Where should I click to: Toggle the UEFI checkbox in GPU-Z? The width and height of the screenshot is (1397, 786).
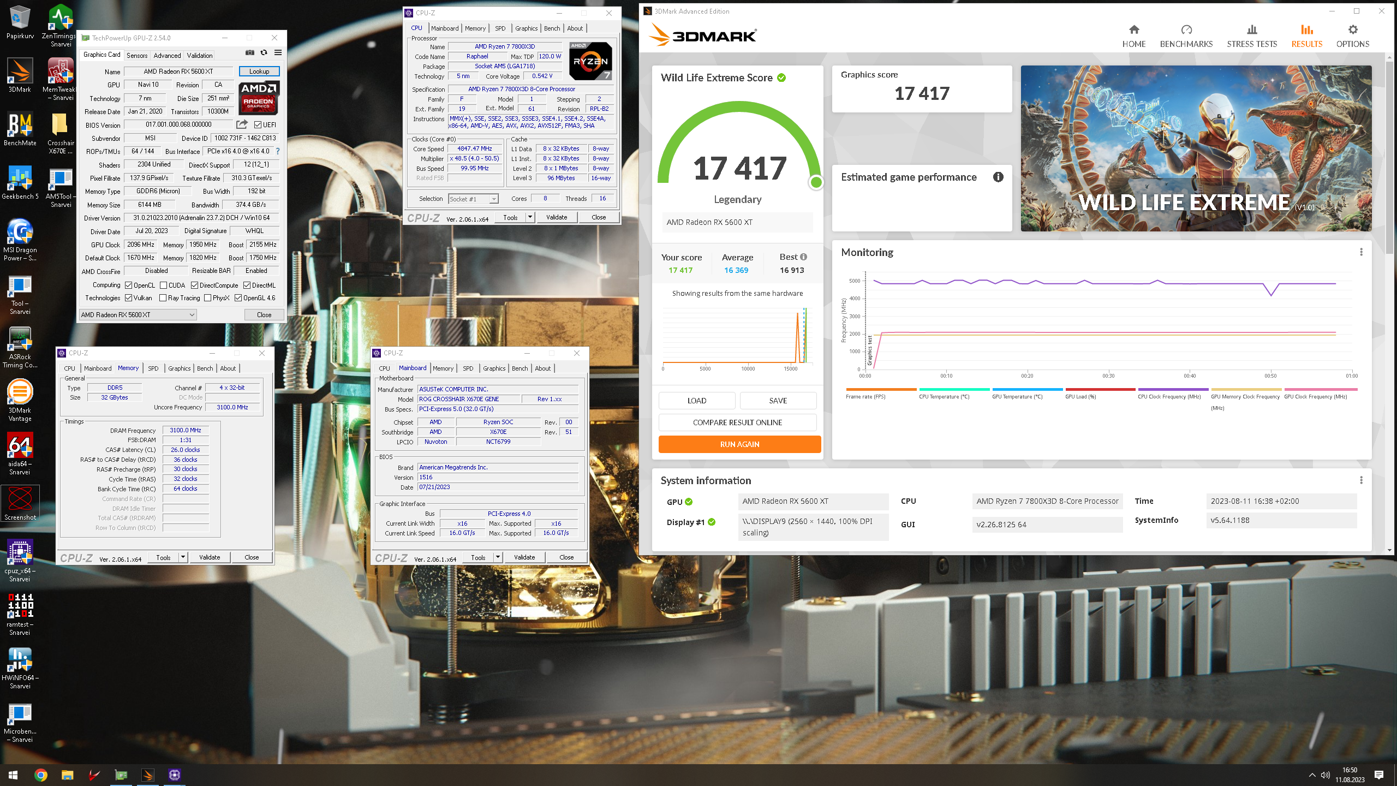(x=258, y=125)
